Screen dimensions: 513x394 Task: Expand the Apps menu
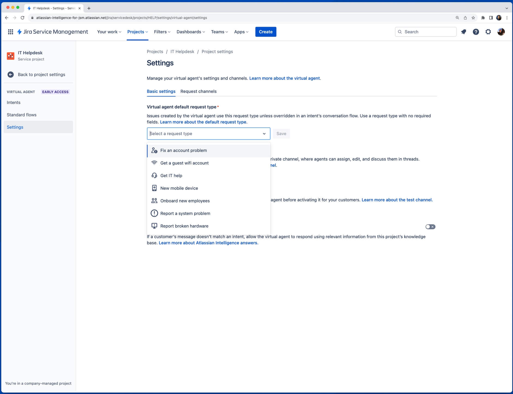[241, 32]
